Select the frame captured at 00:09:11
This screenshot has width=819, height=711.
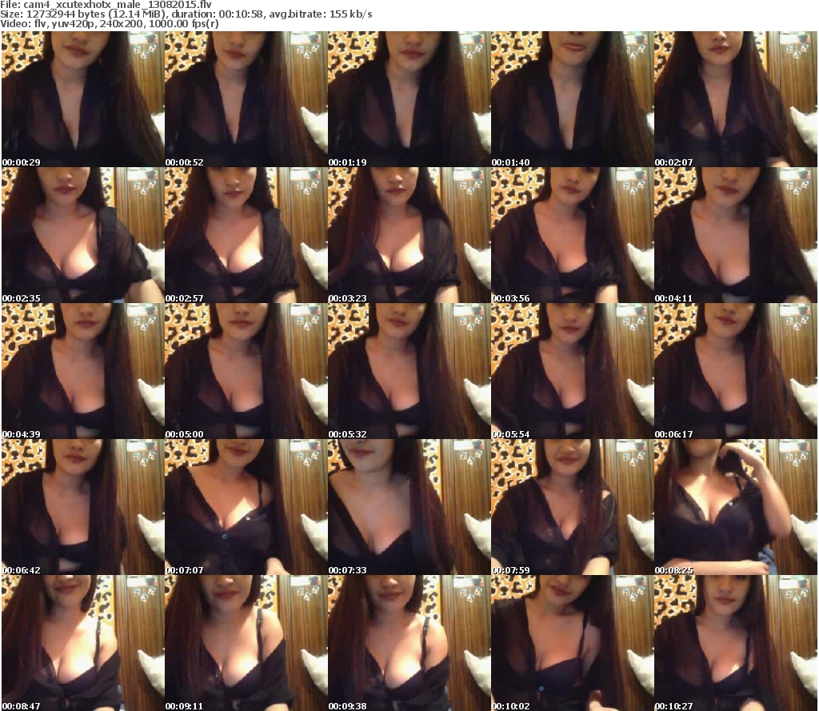coord(246,643)
